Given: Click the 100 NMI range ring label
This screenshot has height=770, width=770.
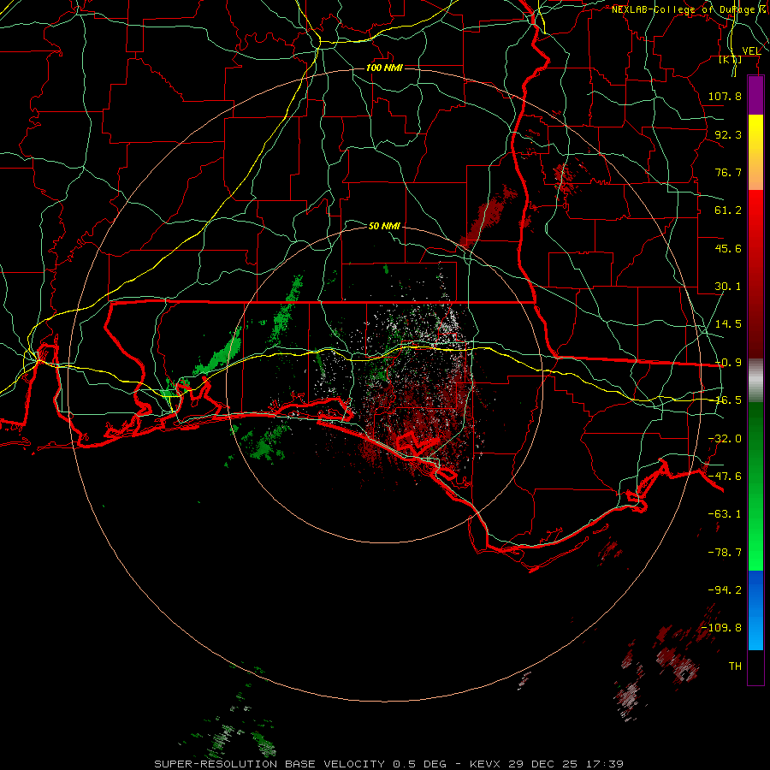Looking at the screenshot, I should coord(384,68).
